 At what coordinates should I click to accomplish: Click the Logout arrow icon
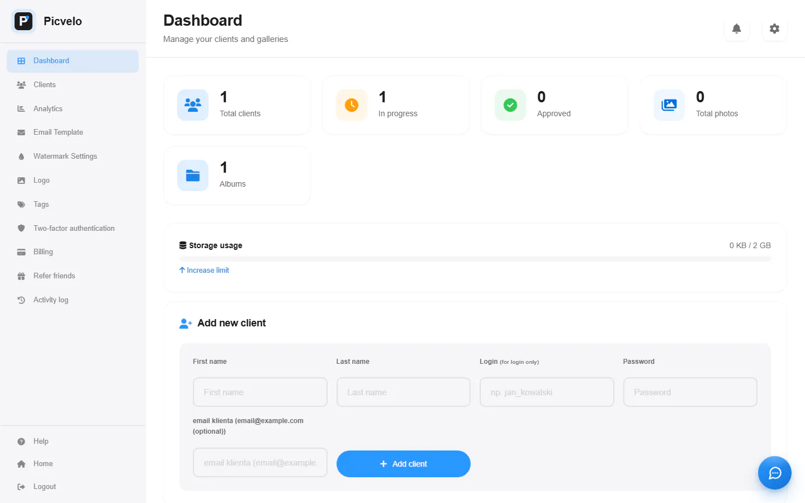point(21,487)
